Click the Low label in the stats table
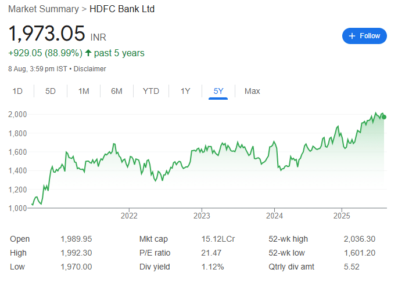Screen dimensions: 398x284 [17, 267]
